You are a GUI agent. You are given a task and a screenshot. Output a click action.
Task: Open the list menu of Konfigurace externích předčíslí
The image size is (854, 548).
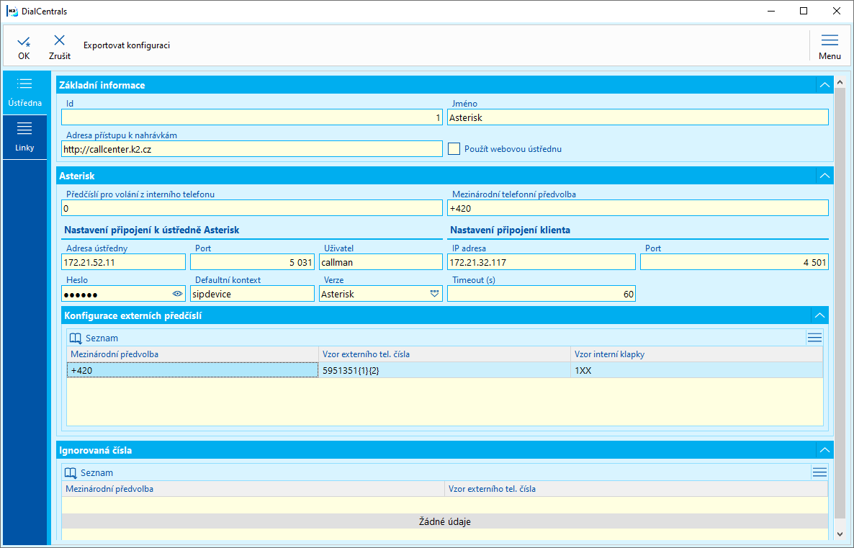pyautogui.click(x=814, y=337)
